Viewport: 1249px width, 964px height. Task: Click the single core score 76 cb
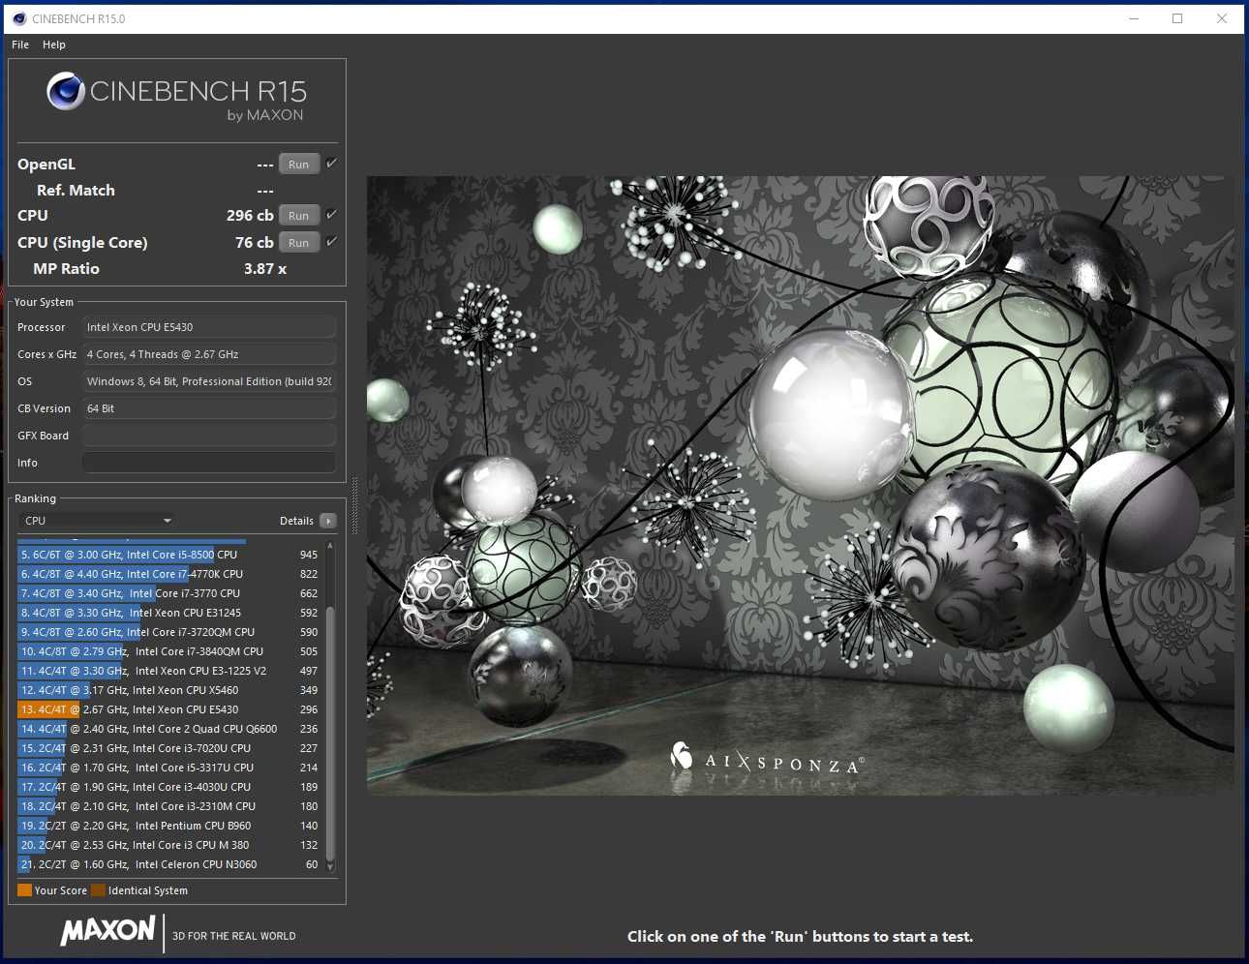(255, 243)
